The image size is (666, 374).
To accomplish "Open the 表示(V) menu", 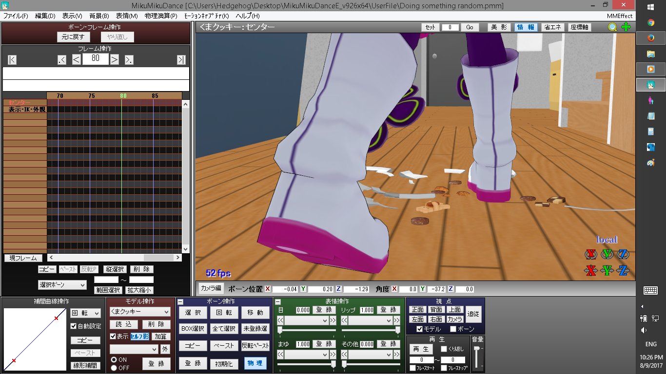I will pos(72,16).
